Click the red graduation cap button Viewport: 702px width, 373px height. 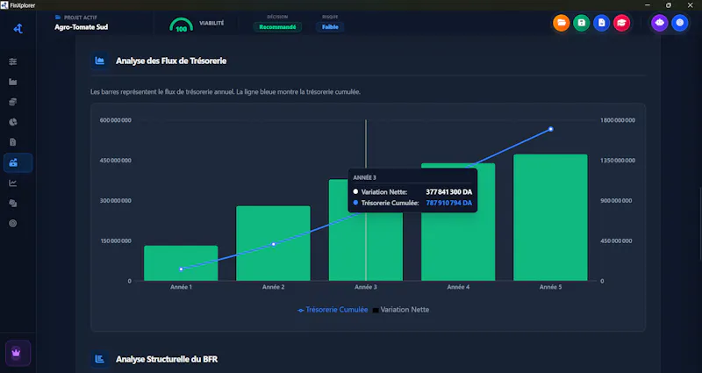point(621,23)
